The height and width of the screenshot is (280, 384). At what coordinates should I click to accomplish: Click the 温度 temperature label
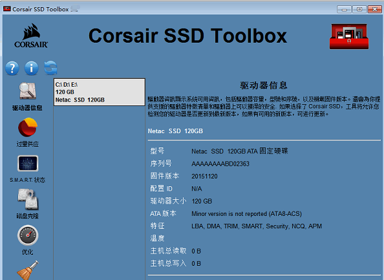(x=157, y=239)
